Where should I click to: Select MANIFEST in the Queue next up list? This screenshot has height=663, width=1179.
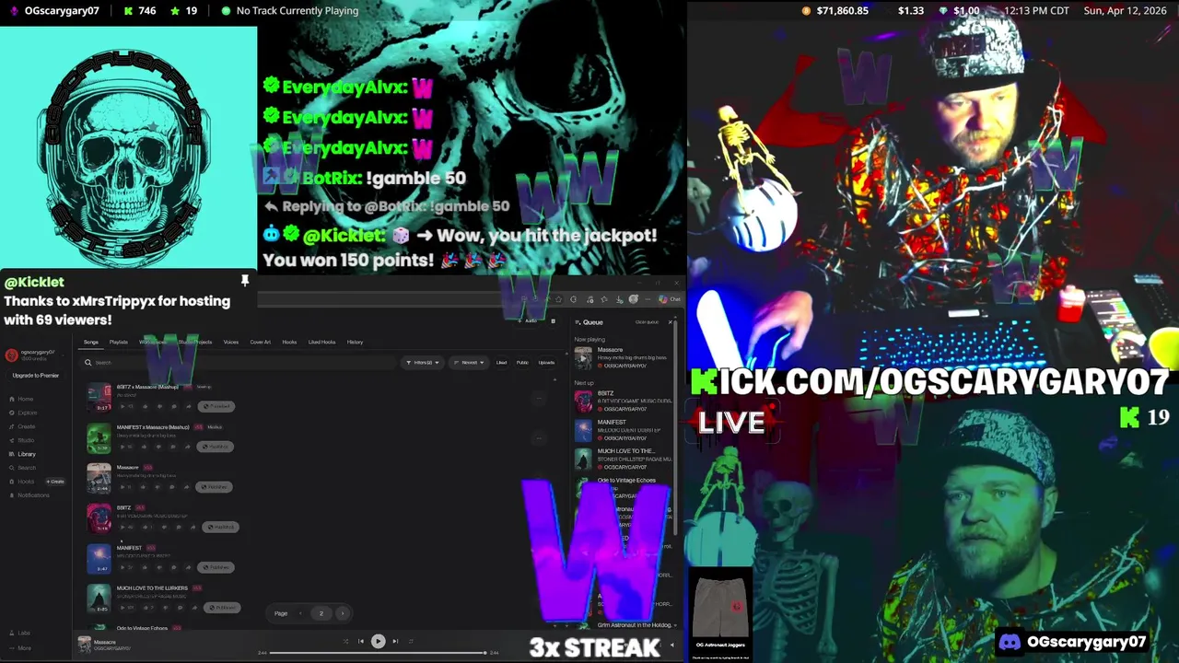pyautogui.click(x=623, y=430)
